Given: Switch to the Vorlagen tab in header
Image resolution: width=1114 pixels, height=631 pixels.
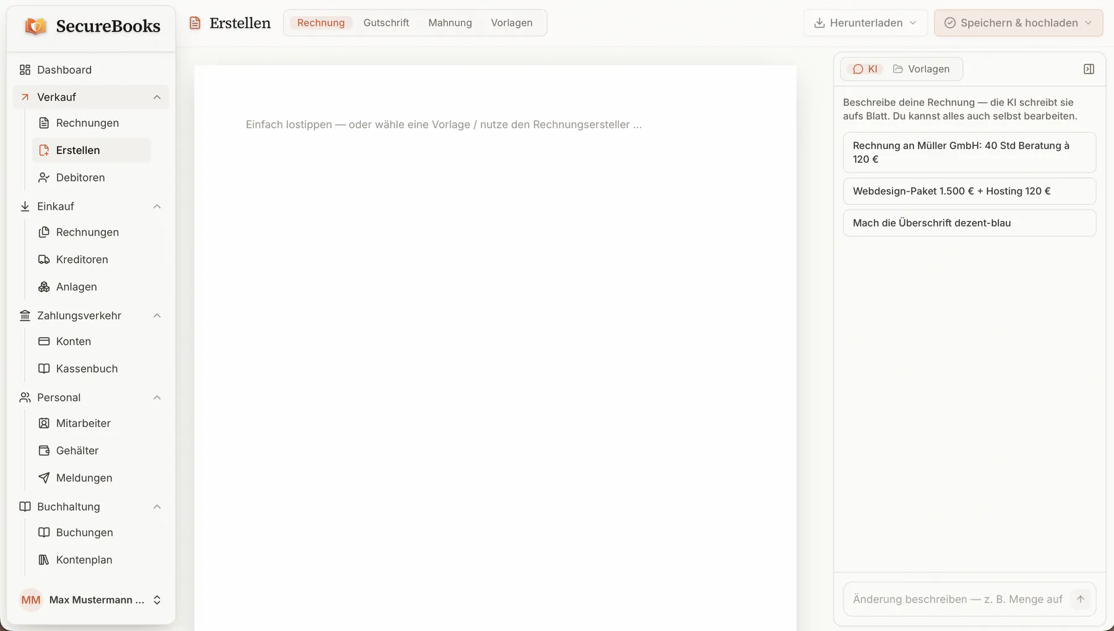Looking at the screenshot, I should [512, 23].
